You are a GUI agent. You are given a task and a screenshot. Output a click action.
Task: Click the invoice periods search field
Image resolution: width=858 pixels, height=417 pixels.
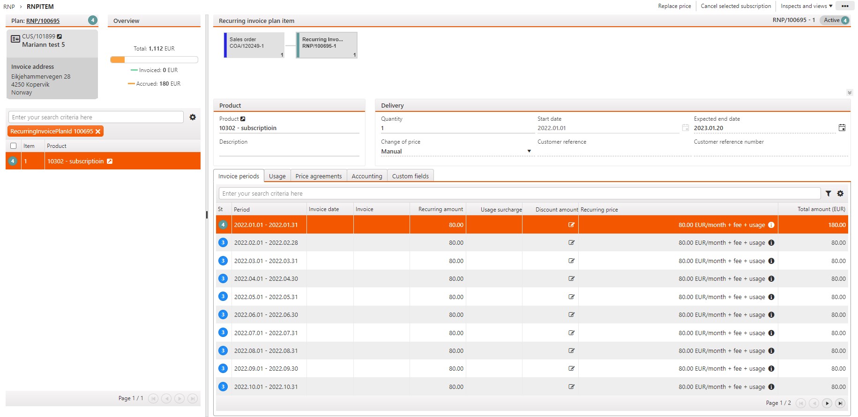[x=519, y=194]
